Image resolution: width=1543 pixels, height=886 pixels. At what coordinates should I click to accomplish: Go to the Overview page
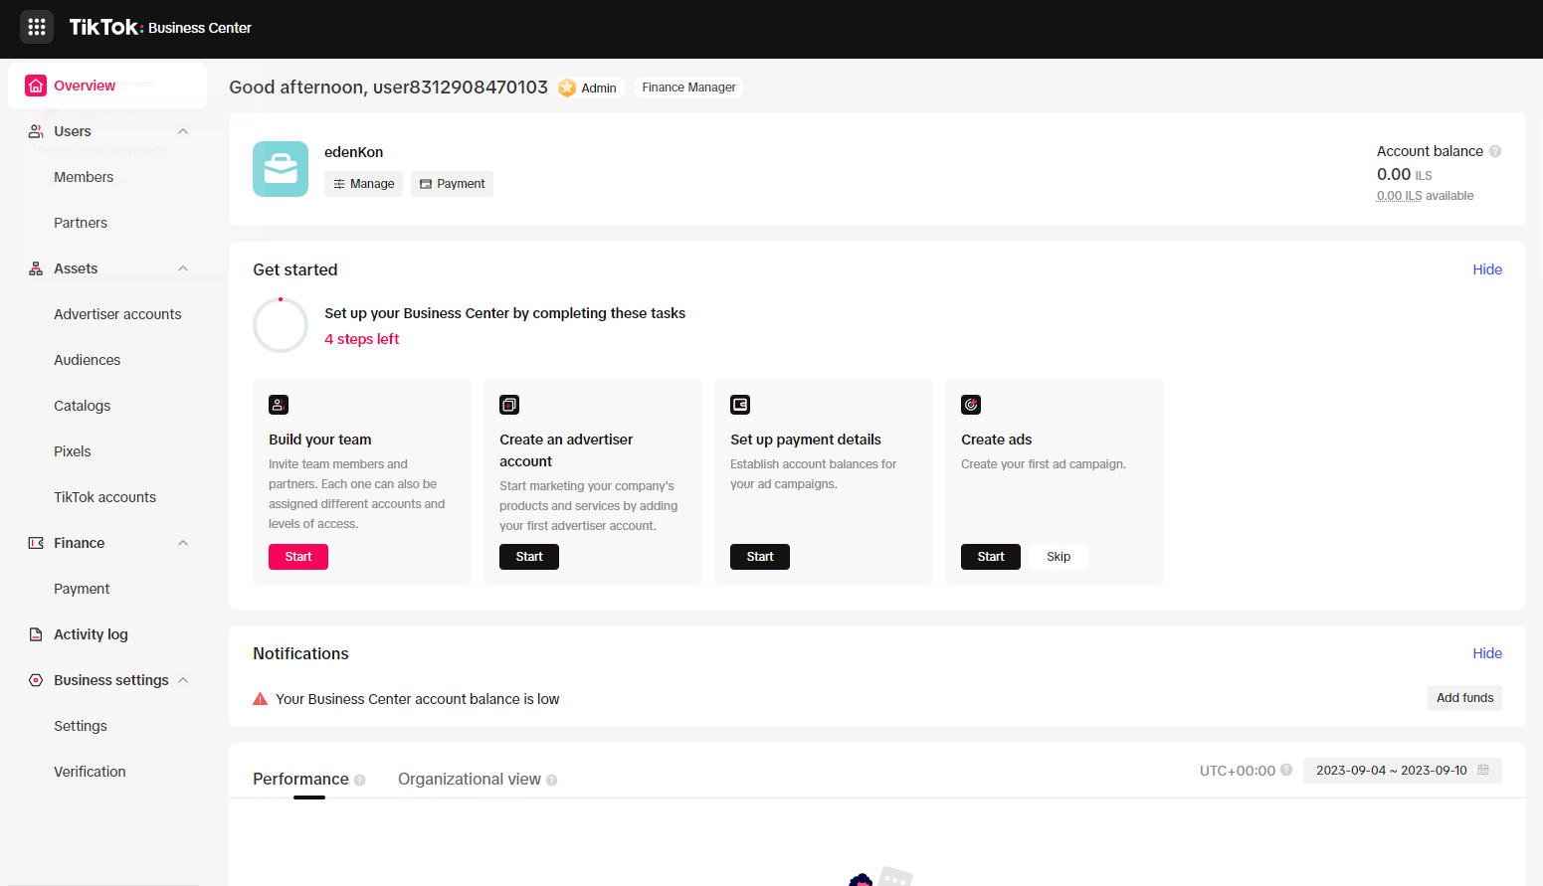(107, 86)
